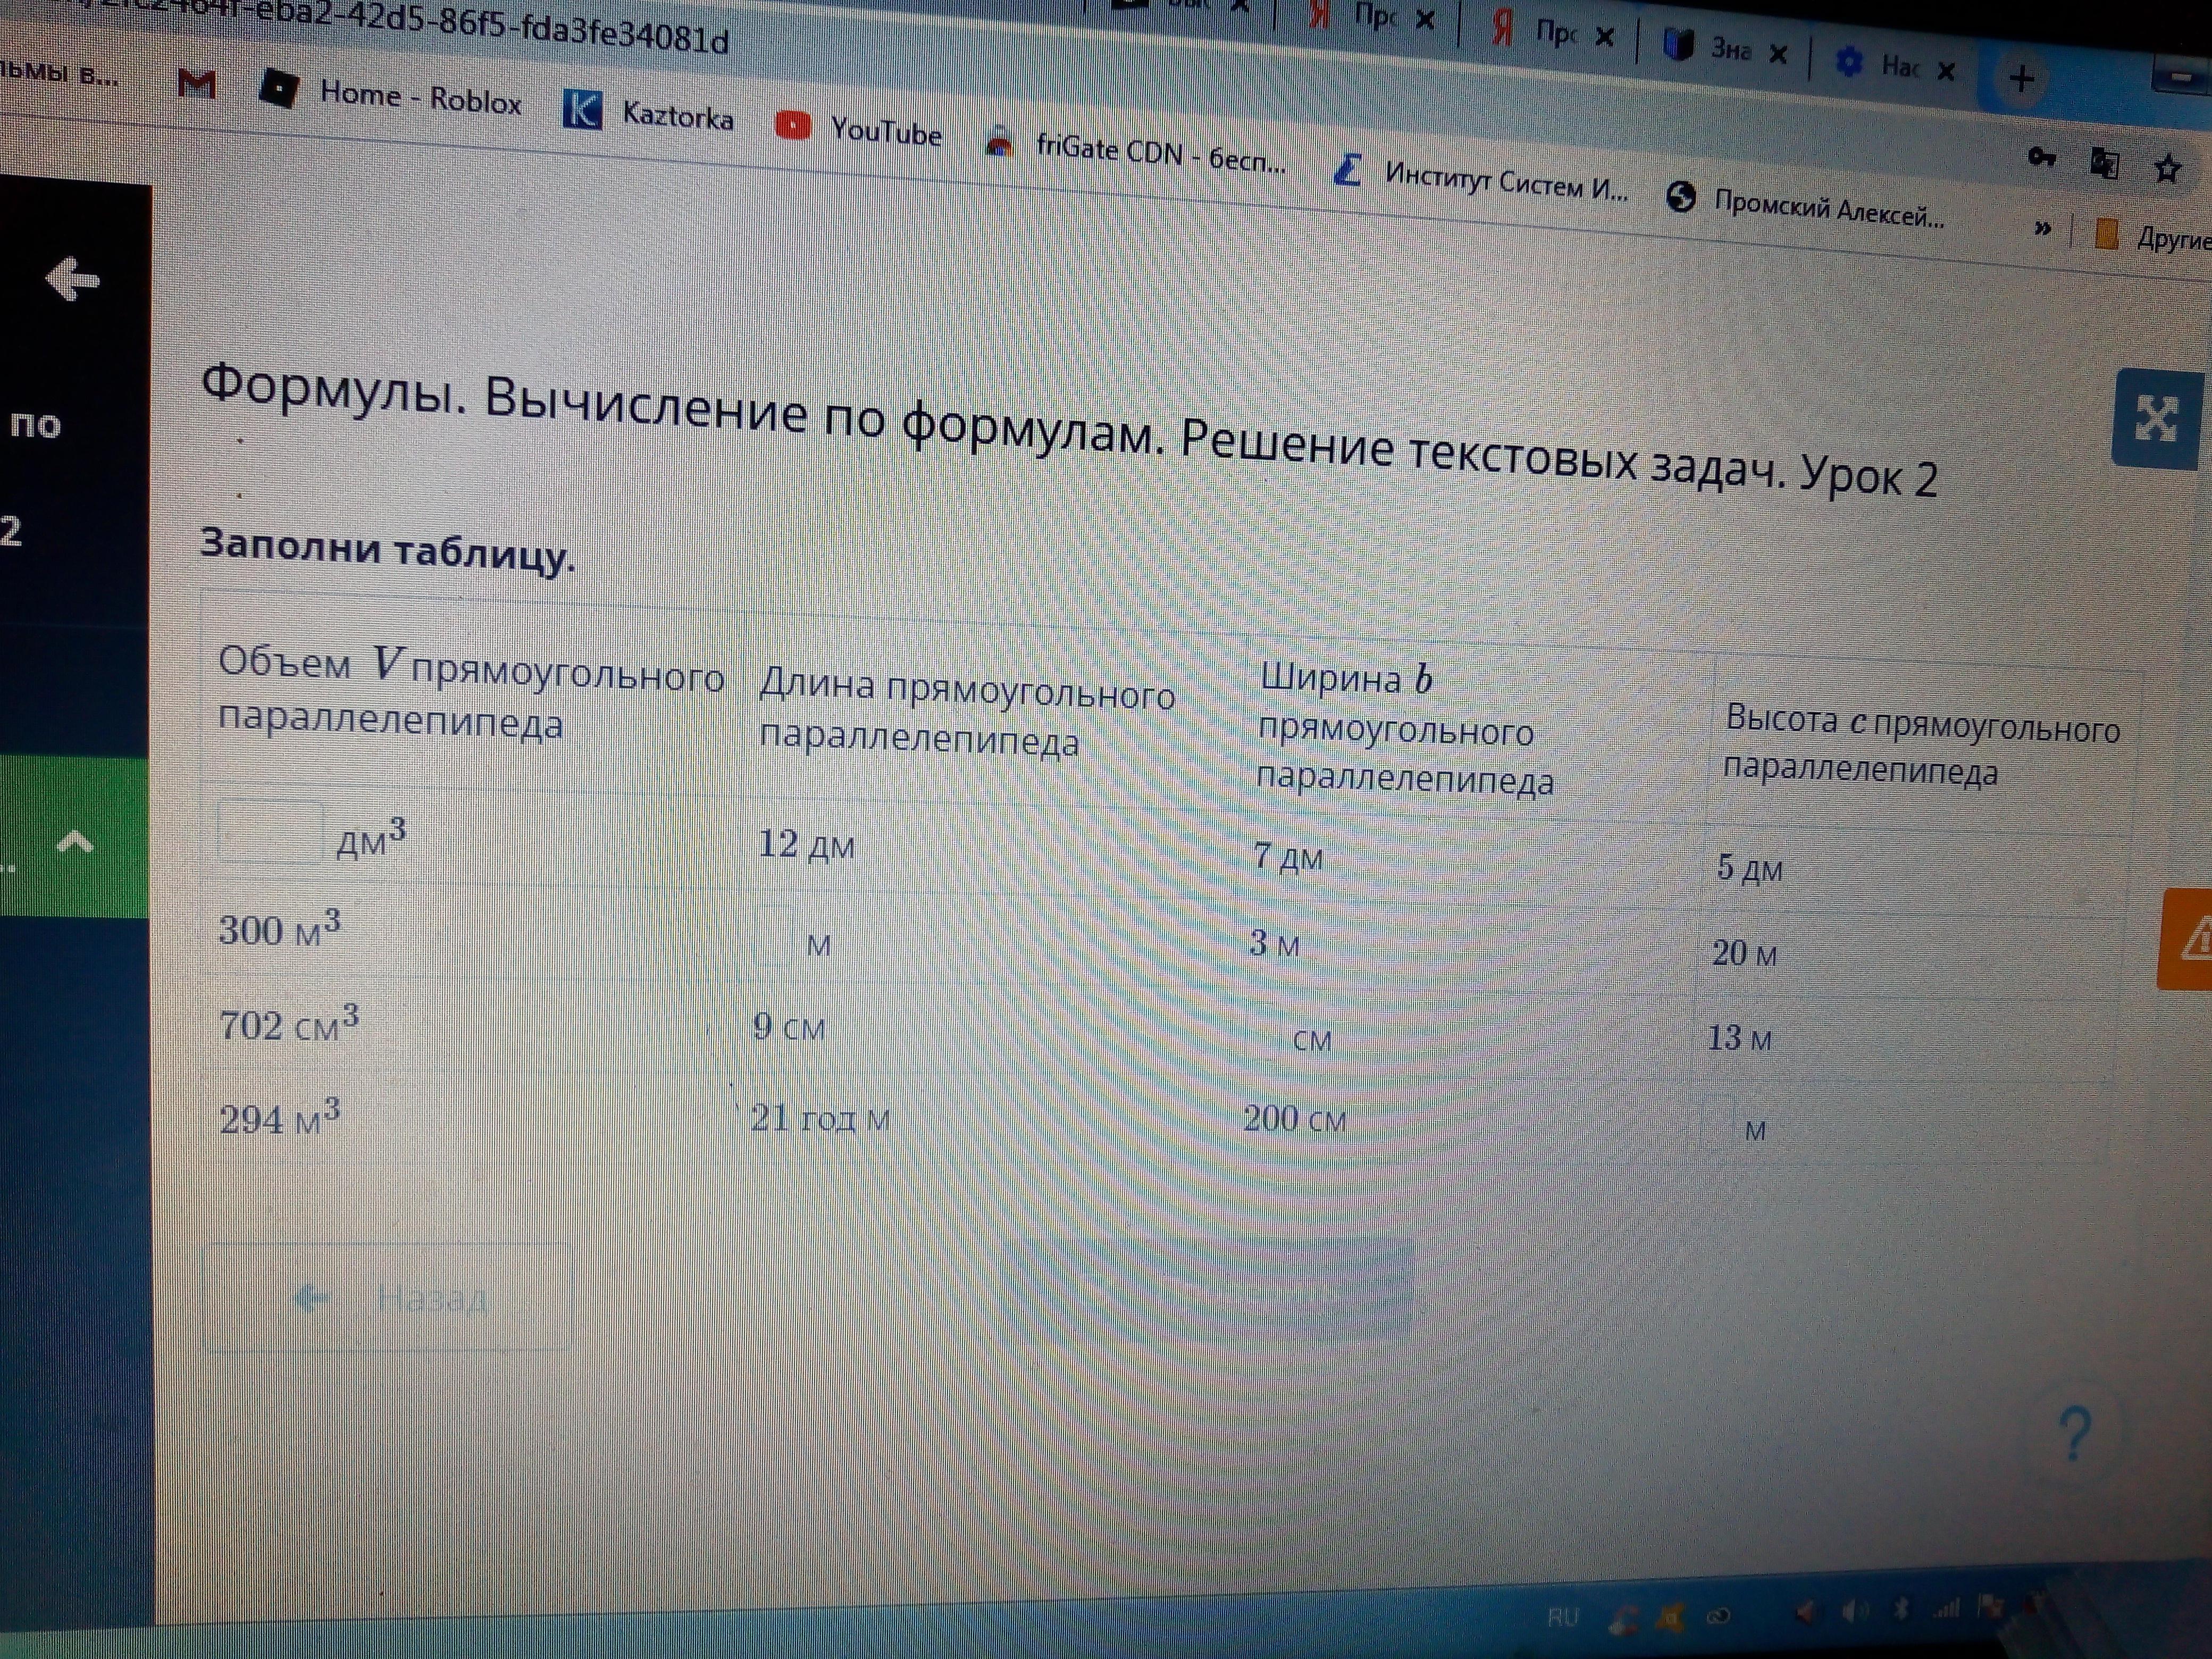Open the Home - Roblox bookmark
This screenshot has height=1659, width=2212.
[x=391, y=95]
